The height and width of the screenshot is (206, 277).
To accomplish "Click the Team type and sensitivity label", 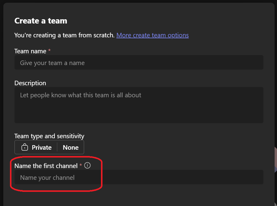I will [49, 136].
